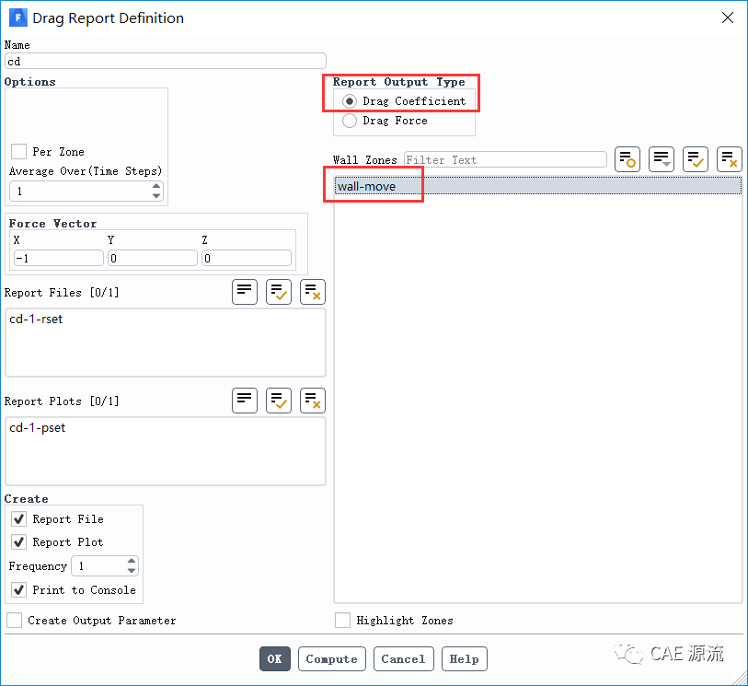Screen dimensions: 748x686
Task: Enable the Per Zone checkbox
Action: pos(18,152)
